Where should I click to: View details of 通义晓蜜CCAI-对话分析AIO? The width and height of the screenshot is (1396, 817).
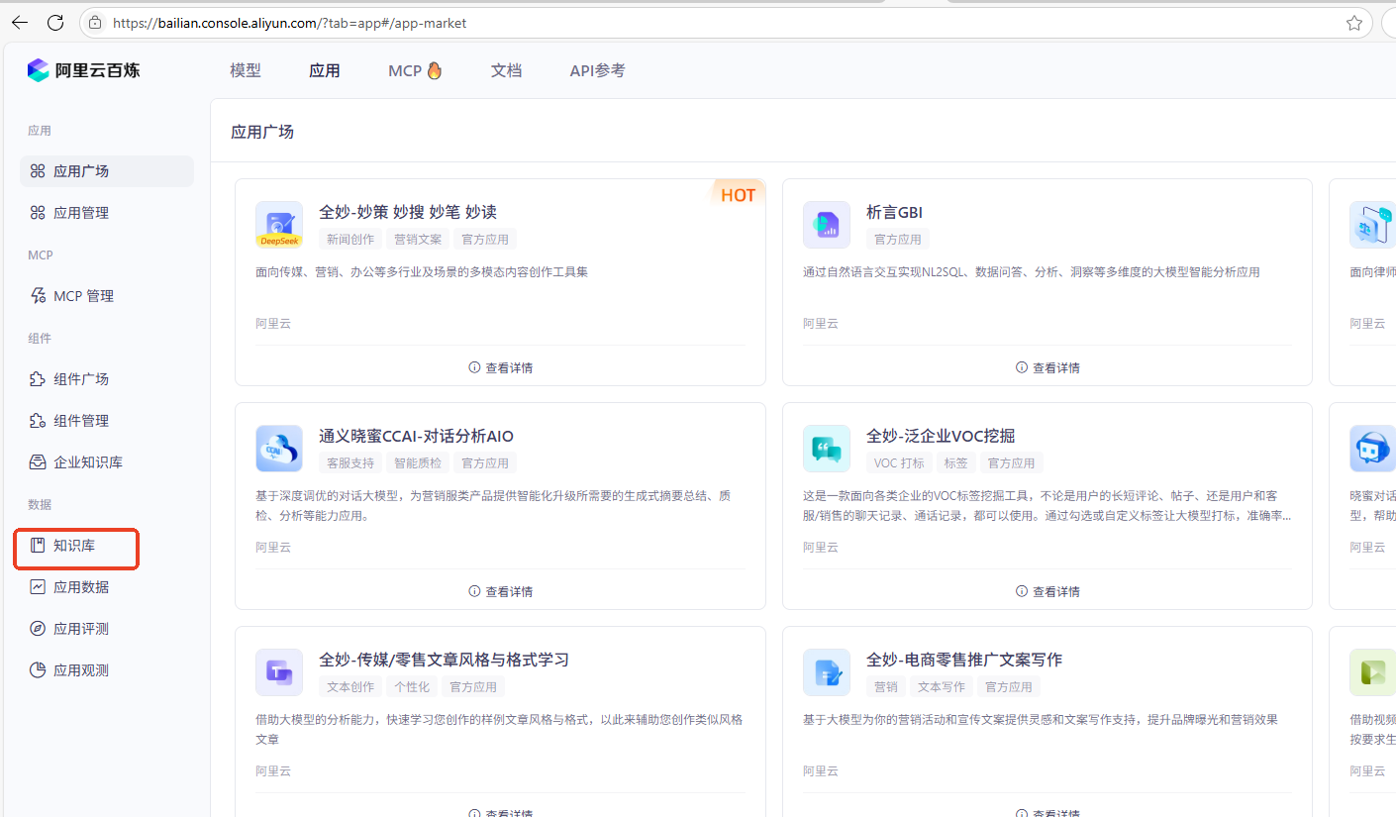(x=500, y=591)
